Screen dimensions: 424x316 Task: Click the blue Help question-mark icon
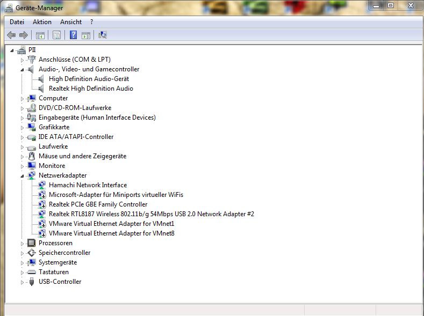pyautogui.click(x=73, y=35)
